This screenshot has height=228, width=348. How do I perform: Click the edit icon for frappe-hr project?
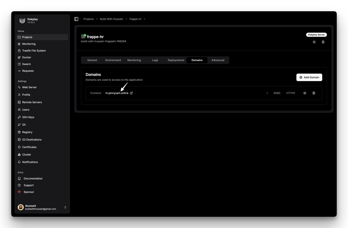(314, 42)
